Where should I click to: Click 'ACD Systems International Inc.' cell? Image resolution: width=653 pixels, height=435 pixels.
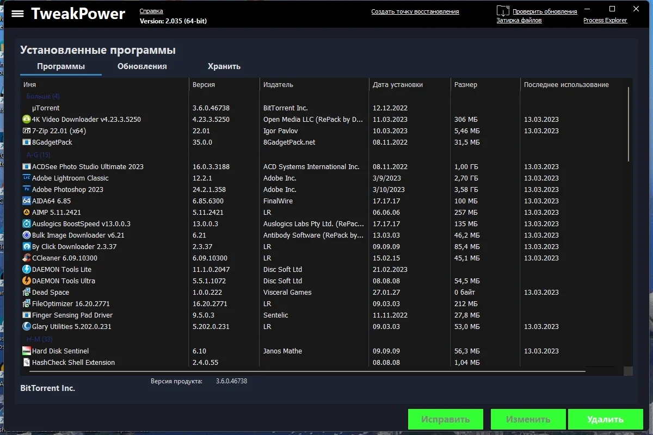pos(311,166)
